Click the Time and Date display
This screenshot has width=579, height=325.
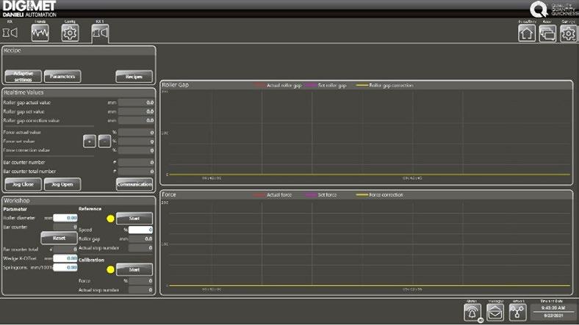click(x=553, y=312)
